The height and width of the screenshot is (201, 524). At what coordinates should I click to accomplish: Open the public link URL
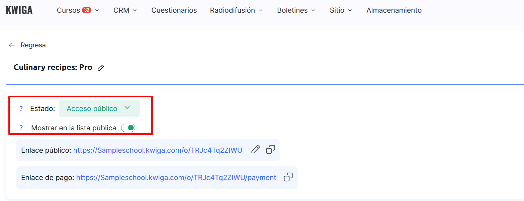(x=158, y=150)
